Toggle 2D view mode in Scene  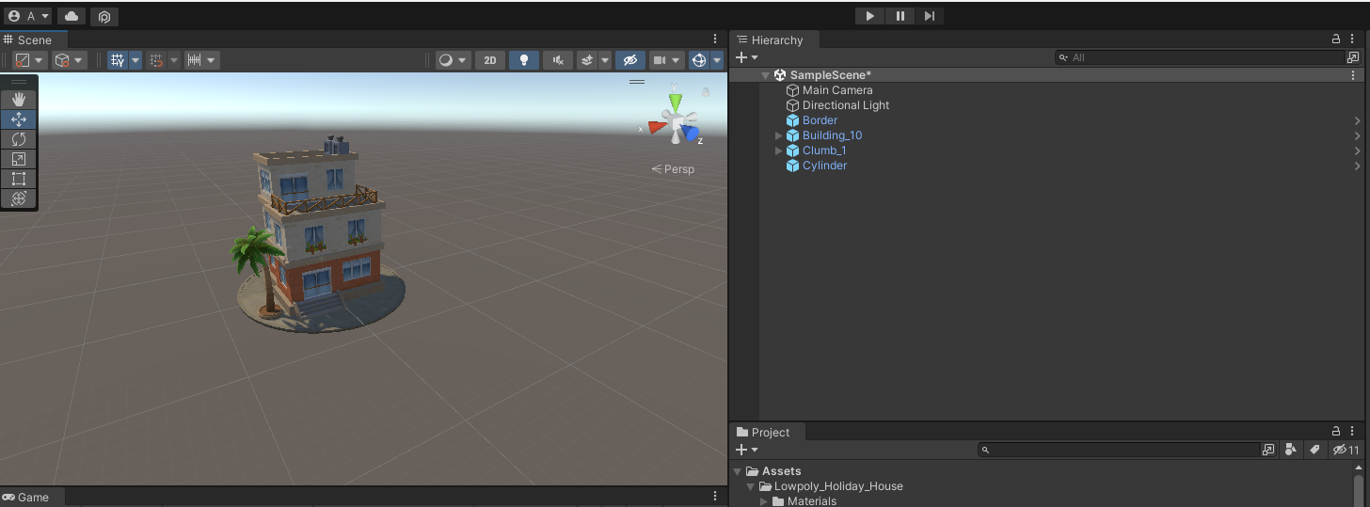pos(489,60)
